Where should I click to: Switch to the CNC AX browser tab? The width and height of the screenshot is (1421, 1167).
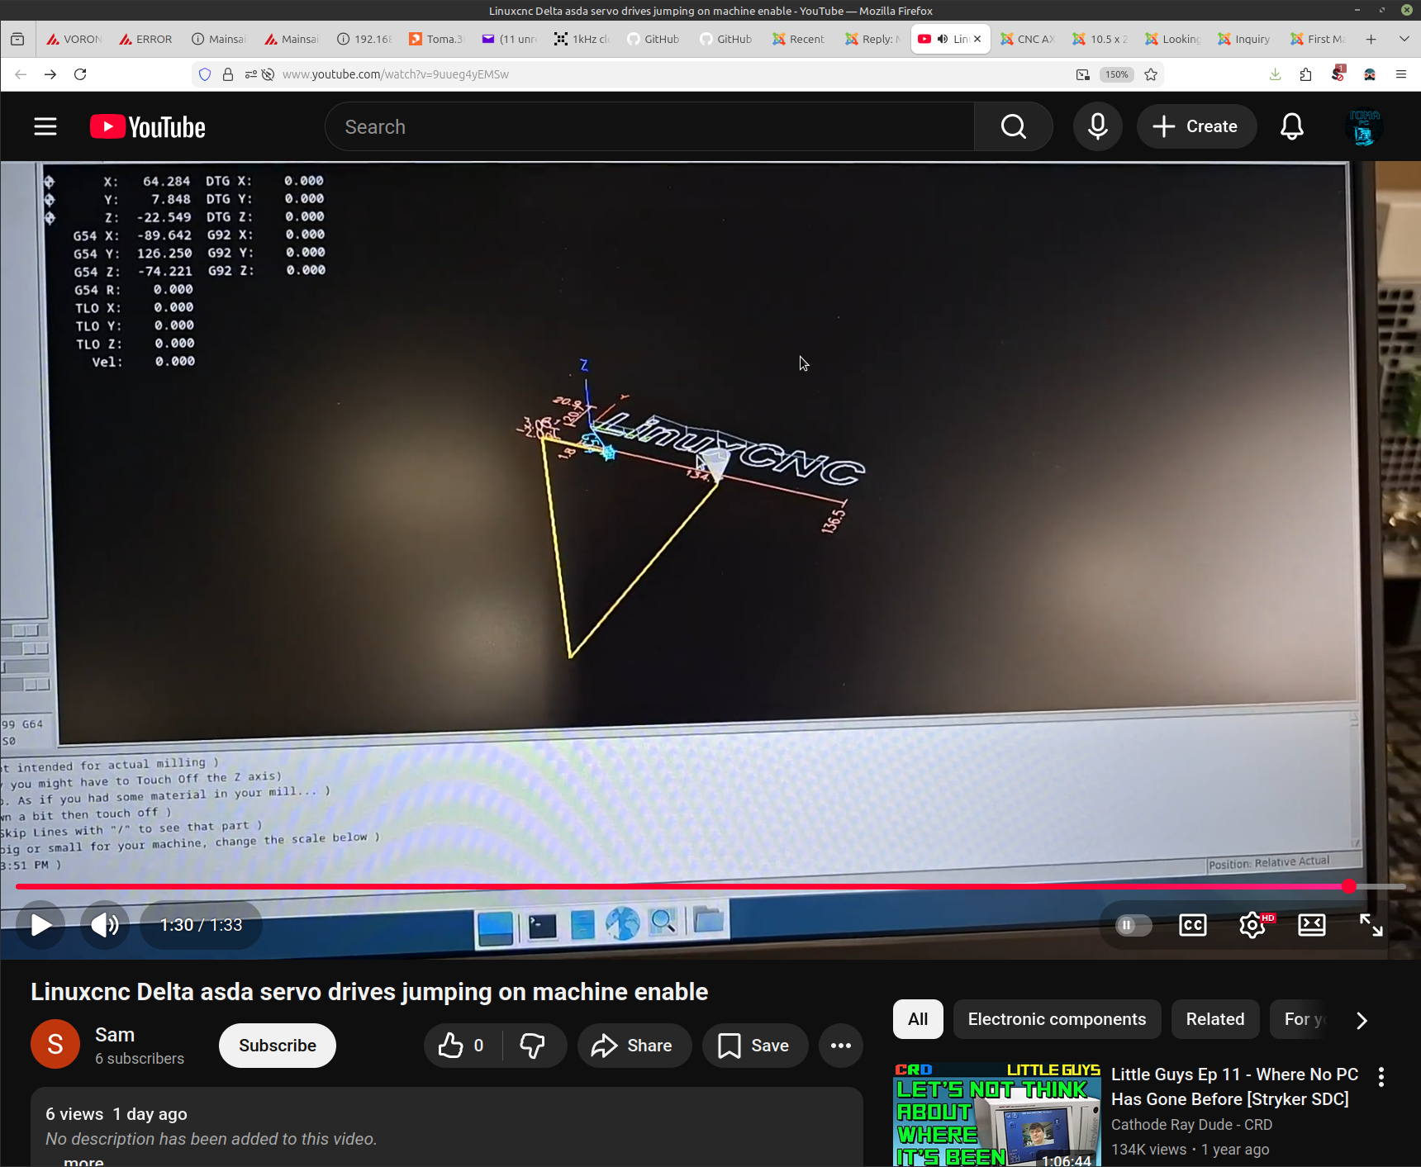1027,39
